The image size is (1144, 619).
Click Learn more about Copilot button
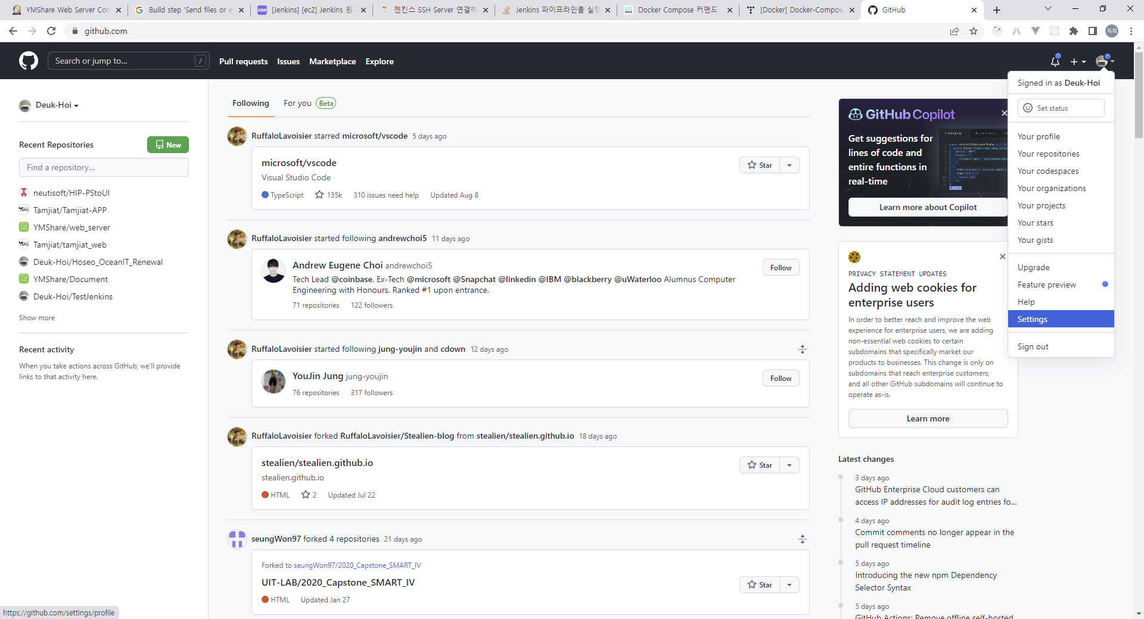[x=928, y=207]
